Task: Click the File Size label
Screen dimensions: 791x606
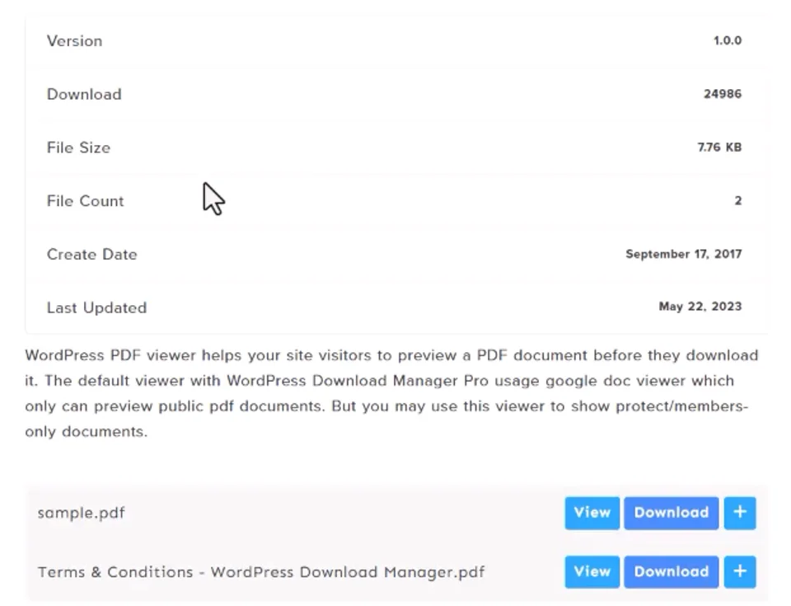Action: (79, 148)
